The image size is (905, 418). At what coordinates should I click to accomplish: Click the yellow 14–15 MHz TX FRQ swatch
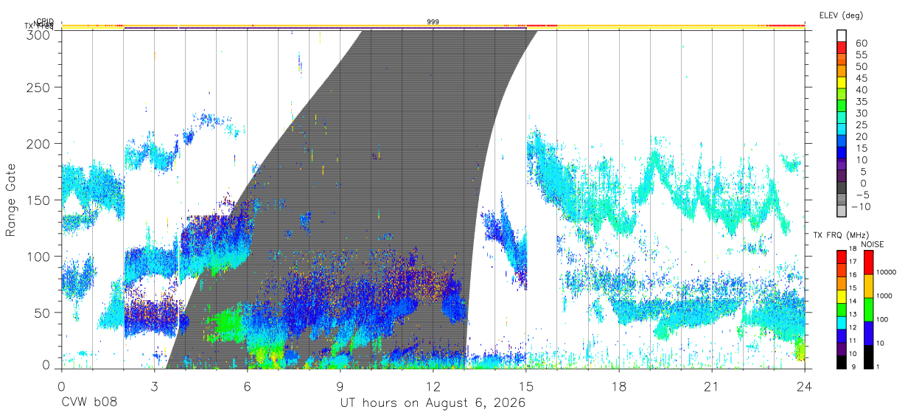click(x=841, y=295)
